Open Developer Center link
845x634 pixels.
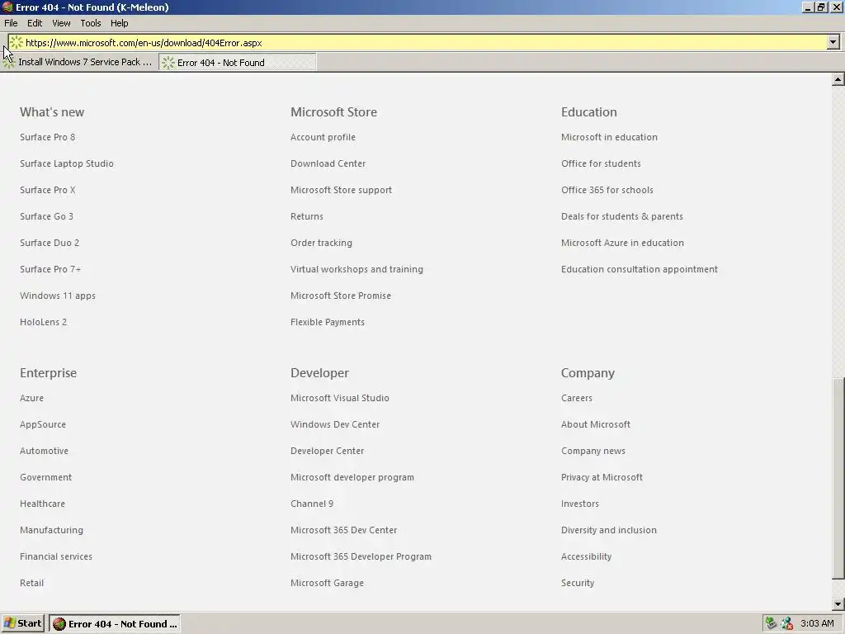click(x=327, y=451)
